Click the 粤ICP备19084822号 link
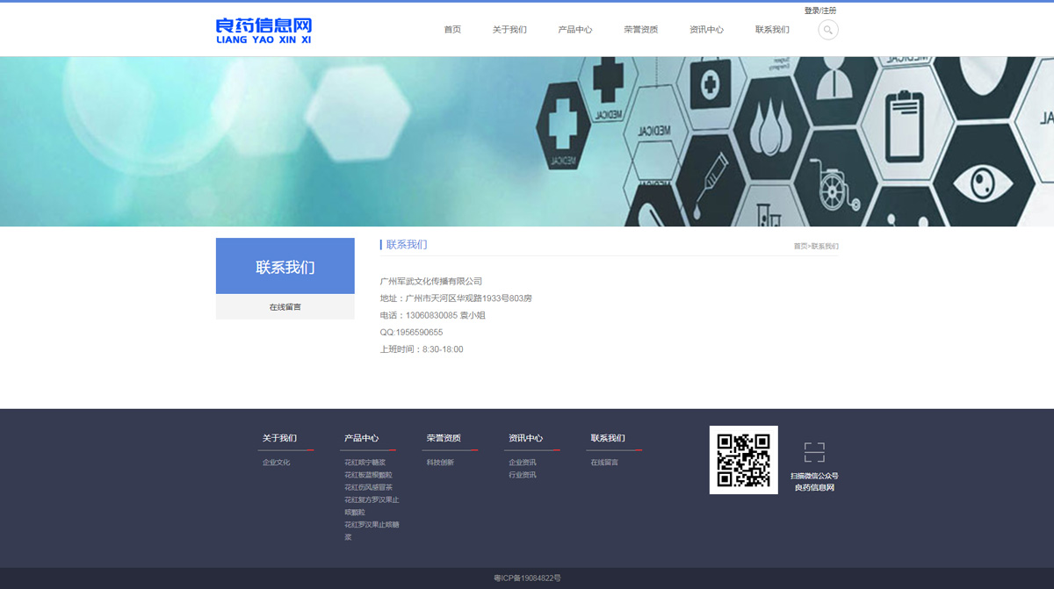The image size is (1054, 589). point(527,578)
